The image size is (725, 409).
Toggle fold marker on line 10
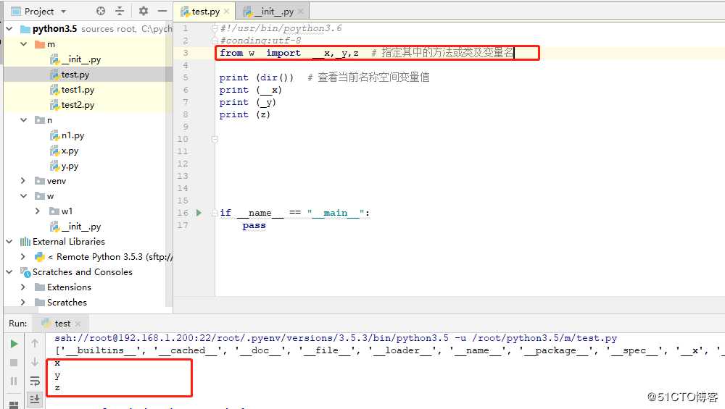(x=215, y=139)
